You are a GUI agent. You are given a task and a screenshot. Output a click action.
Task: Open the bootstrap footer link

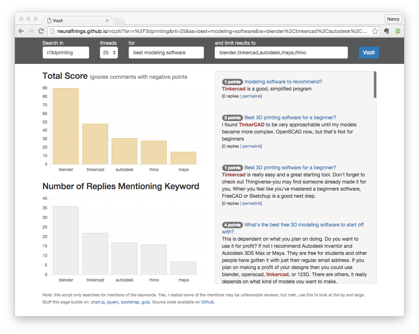tap(130, 302)
